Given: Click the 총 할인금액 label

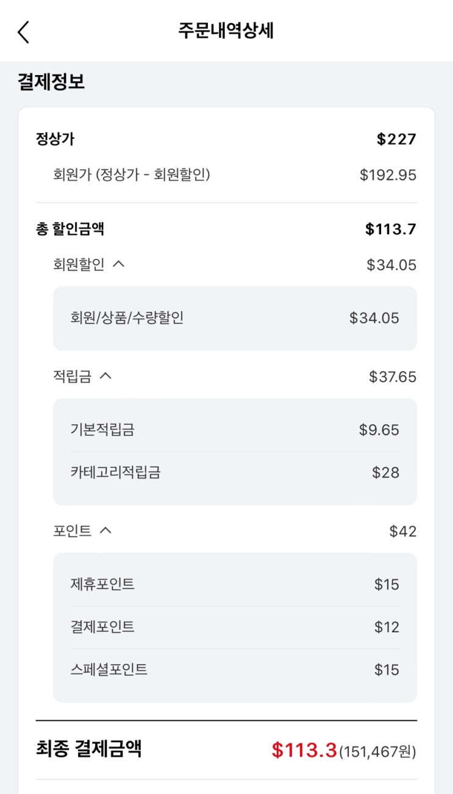Looking at the screenshot, I should point(70,229).
